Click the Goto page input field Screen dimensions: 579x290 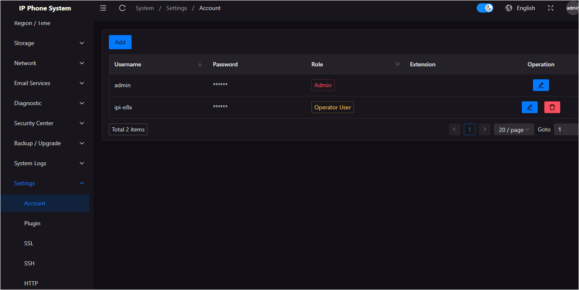(566, 129)
